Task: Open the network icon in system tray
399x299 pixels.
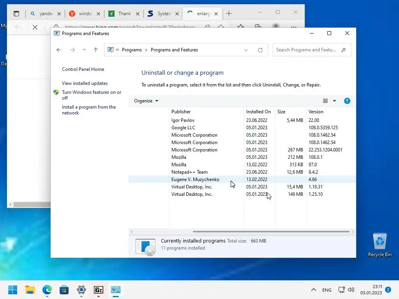Action: tap(341, 290)
